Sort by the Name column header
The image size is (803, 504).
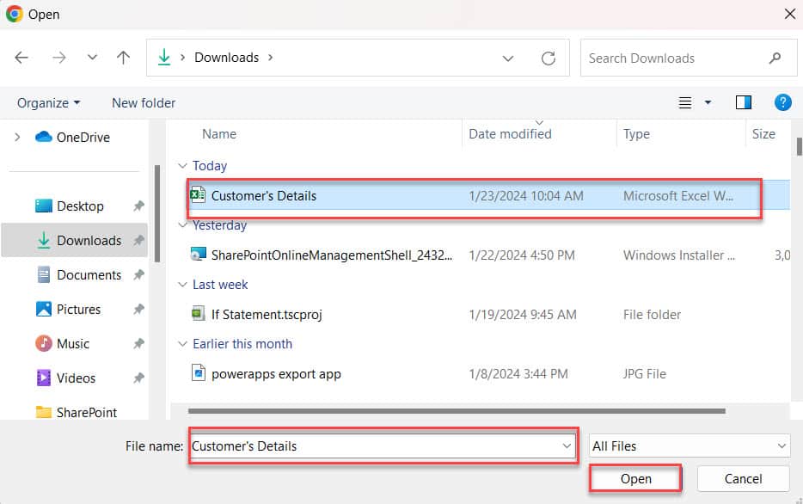[x=219, y=134]
